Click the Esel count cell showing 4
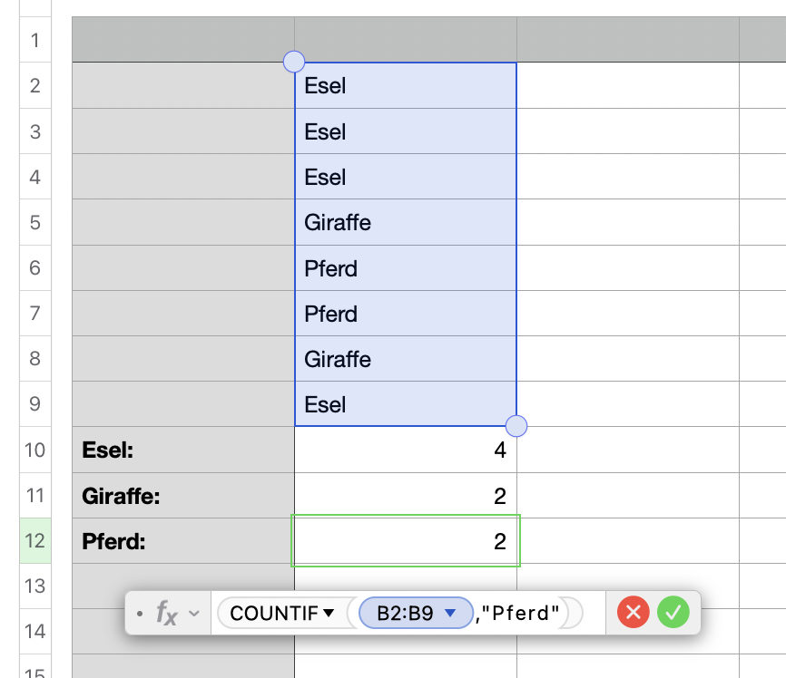 point(405,450)
